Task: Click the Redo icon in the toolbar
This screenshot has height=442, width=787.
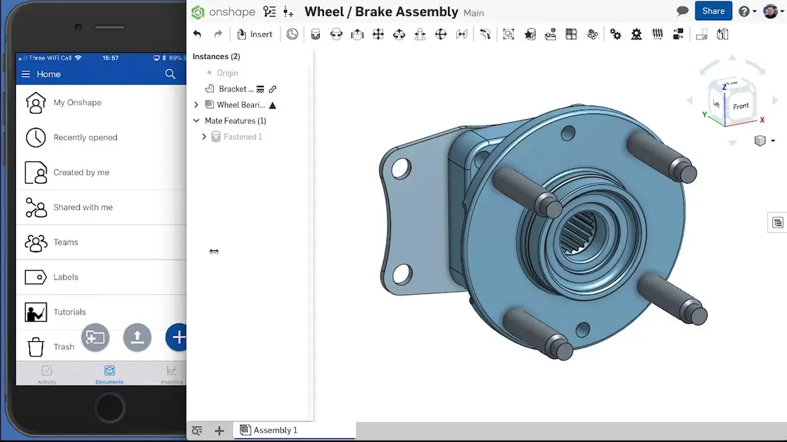Action: point(218,34)
